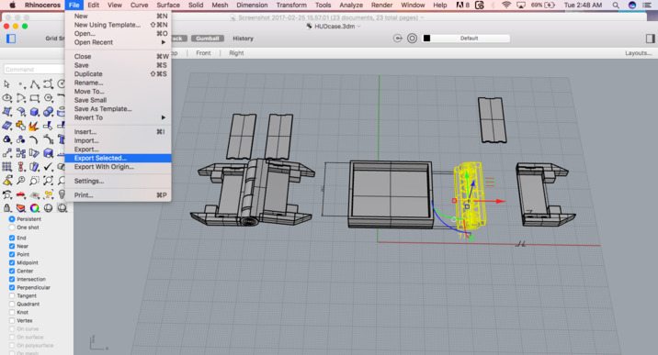
Task: Click the Lock objects padlock icon
Action: [x=6, y=207]
